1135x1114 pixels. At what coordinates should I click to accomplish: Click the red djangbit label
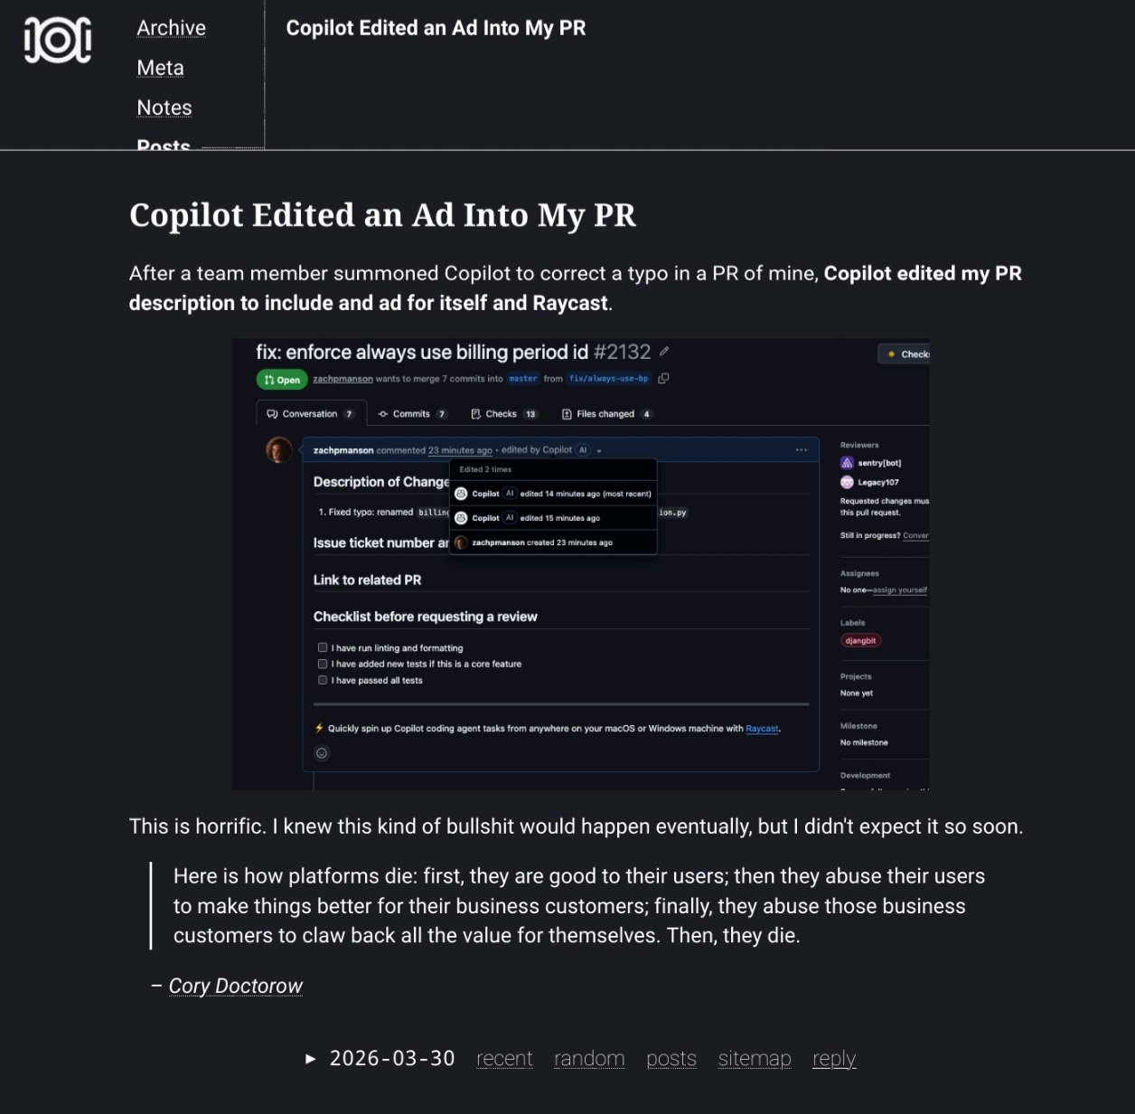860,641
